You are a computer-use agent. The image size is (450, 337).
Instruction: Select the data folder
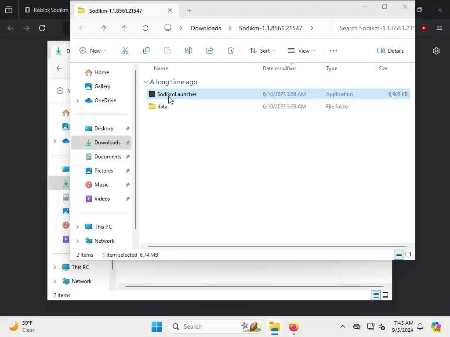278,106
